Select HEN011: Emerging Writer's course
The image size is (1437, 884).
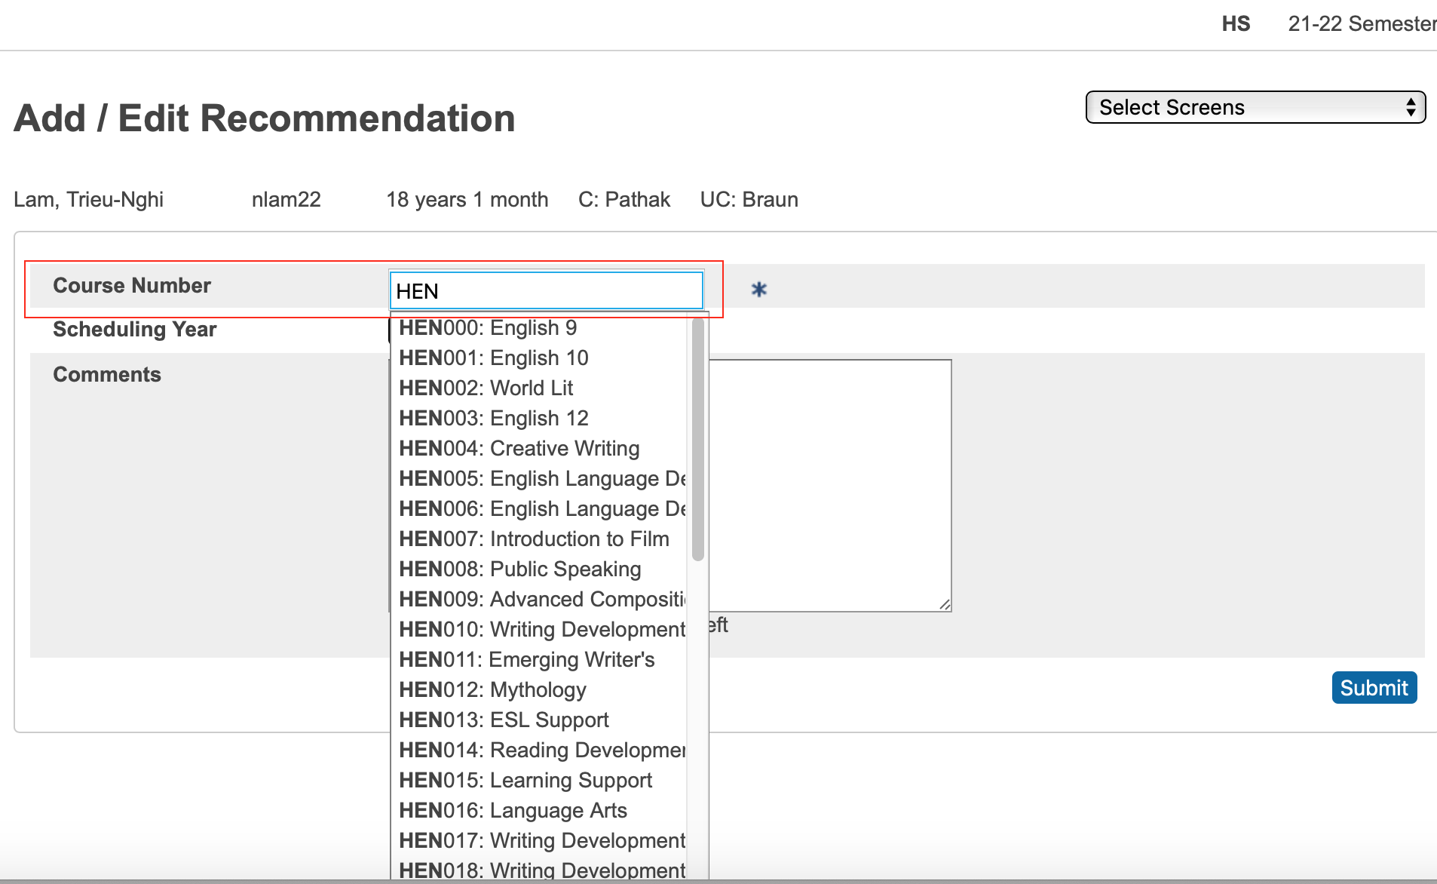click(526, 660)
